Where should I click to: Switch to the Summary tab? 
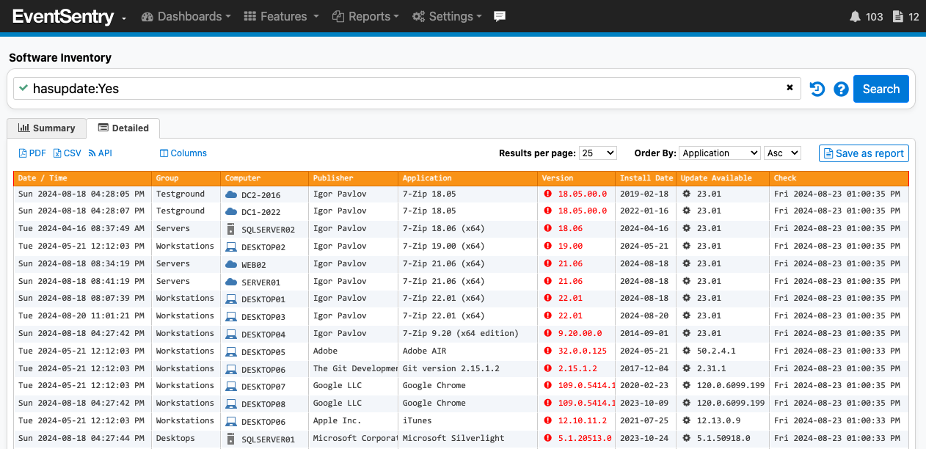pyautogui.click(x=47, y=128)
